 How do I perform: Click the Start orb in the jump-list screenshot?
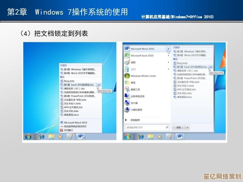pyautogui.click(x=28, y=137)
